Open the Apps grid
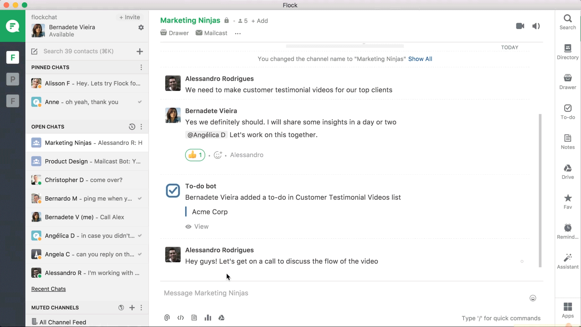Image resolution: width=581 pixels, height=327 pixels. click(568, 310)
